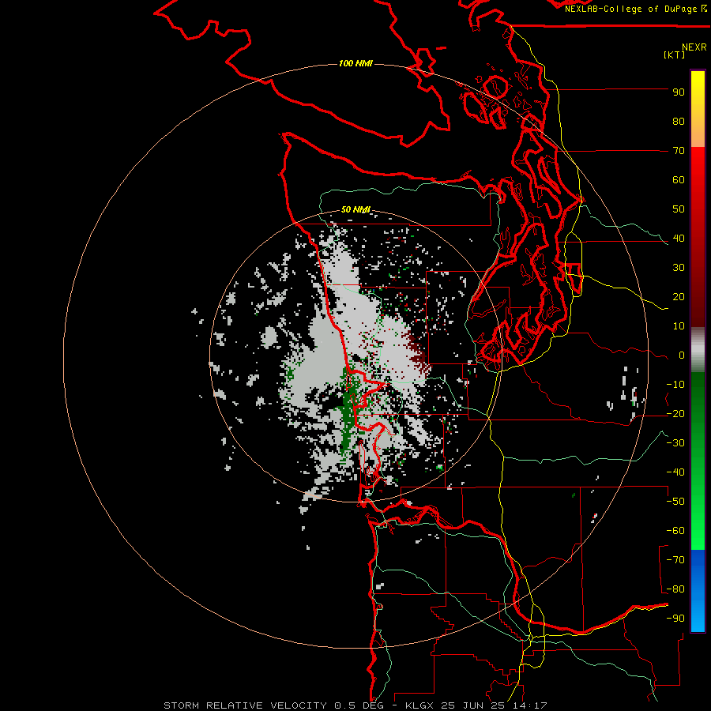Click the -90 knot scale label
Screen dimensions: 711x711
tap(675, 619)
